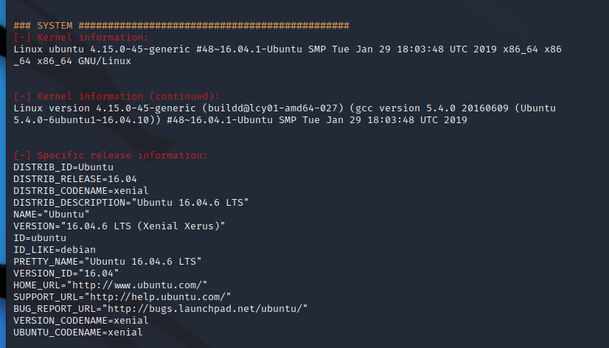
Task: Click the VERSION_CODENAME=xenial line
Action: (81, 321)
